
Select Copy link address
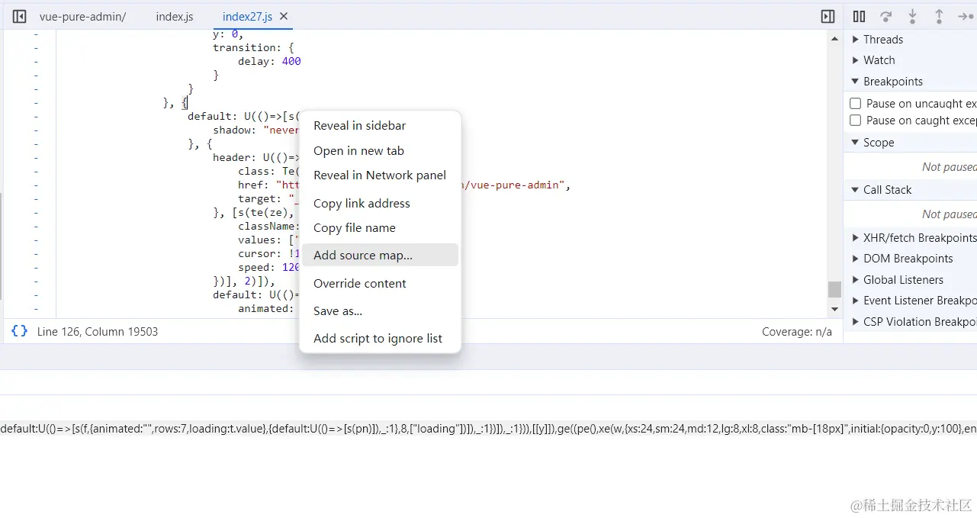click(x=380, y=204)
